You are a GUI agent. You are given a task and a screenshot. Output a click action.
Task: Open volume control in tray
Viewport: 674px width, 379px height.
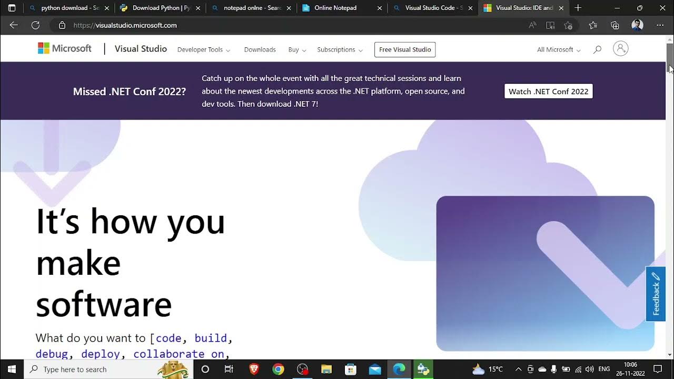point(590,369)
